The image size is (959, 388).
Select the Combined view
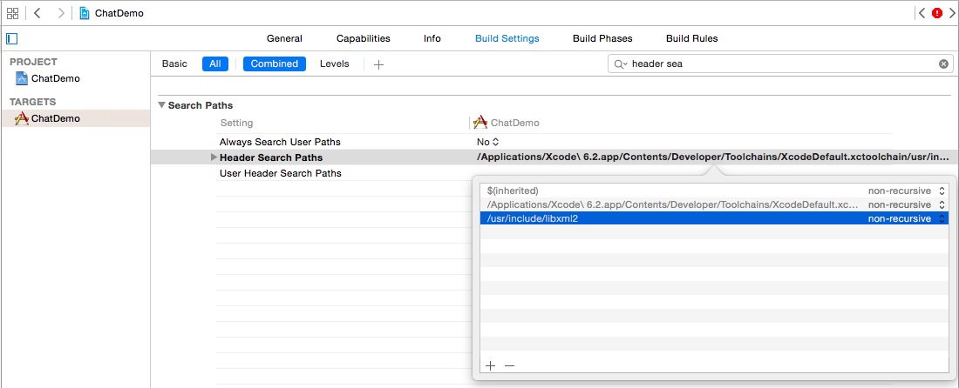tap(274, 64)
